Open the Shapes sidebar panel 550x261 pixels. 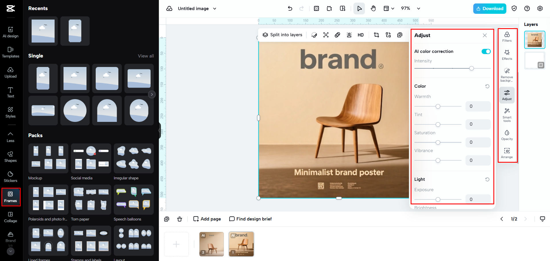click(x=11, y=157)
